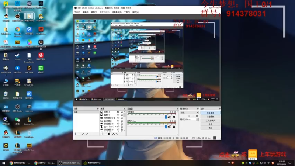Screen dimensions: 295x166
Task: Open transition properties with the gear icon
Action: [x=197, y=116]
